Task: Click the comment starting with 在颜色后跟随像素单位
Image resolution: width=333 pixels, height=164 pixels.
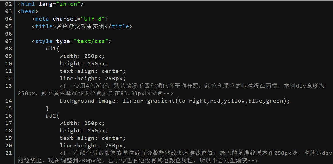Action: 175,157
